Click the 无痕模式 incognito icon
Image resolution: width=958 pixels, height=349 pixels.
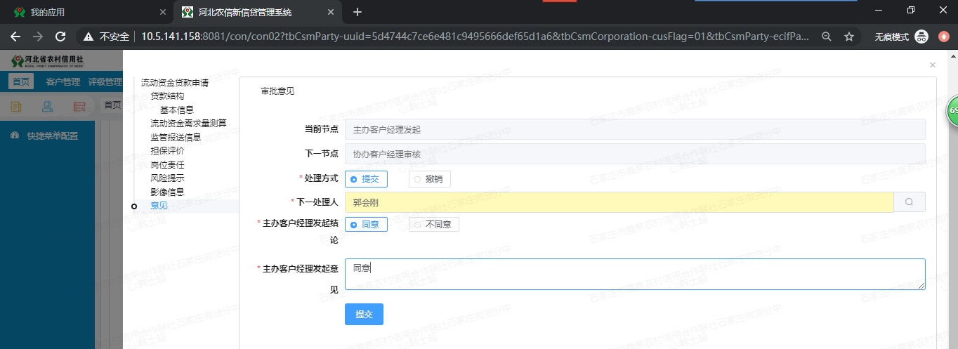click(x=921, y=37)
